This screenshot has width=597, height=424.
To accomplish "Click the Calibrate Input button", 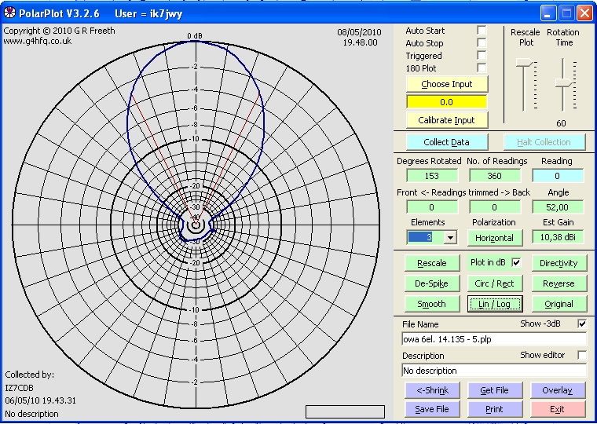I will click(447, 120).
